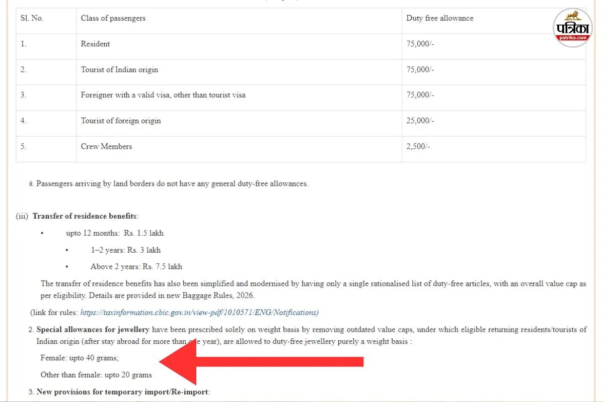This screenshot has width=604, height=402.
Task: Click the "Female: upto 40 grams" line
Action: [80, 358]
